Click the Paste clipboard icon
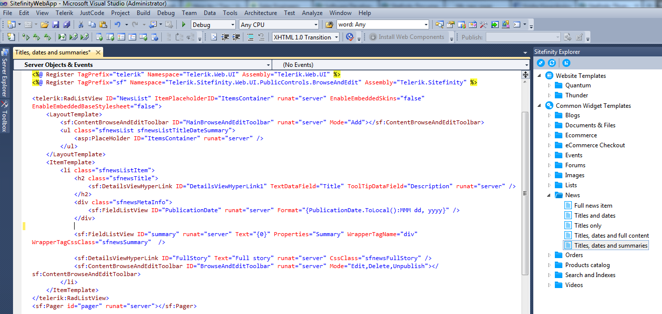This screenshot has height=314, width=662. 103,24
